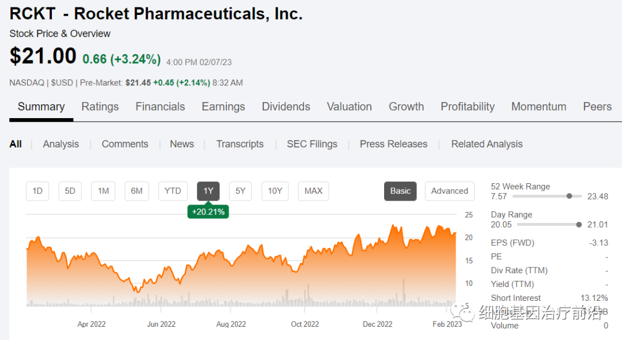View the Momentum tab
The height and width of the screenshot is (340, 622).
point(538,107)
